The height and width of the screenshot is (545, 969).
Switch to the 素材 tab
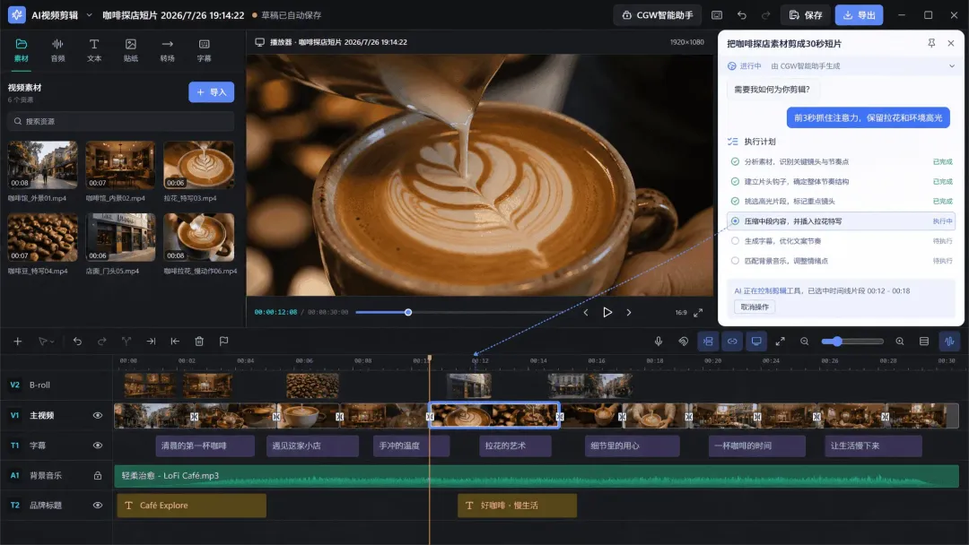(x=21, y=50)
